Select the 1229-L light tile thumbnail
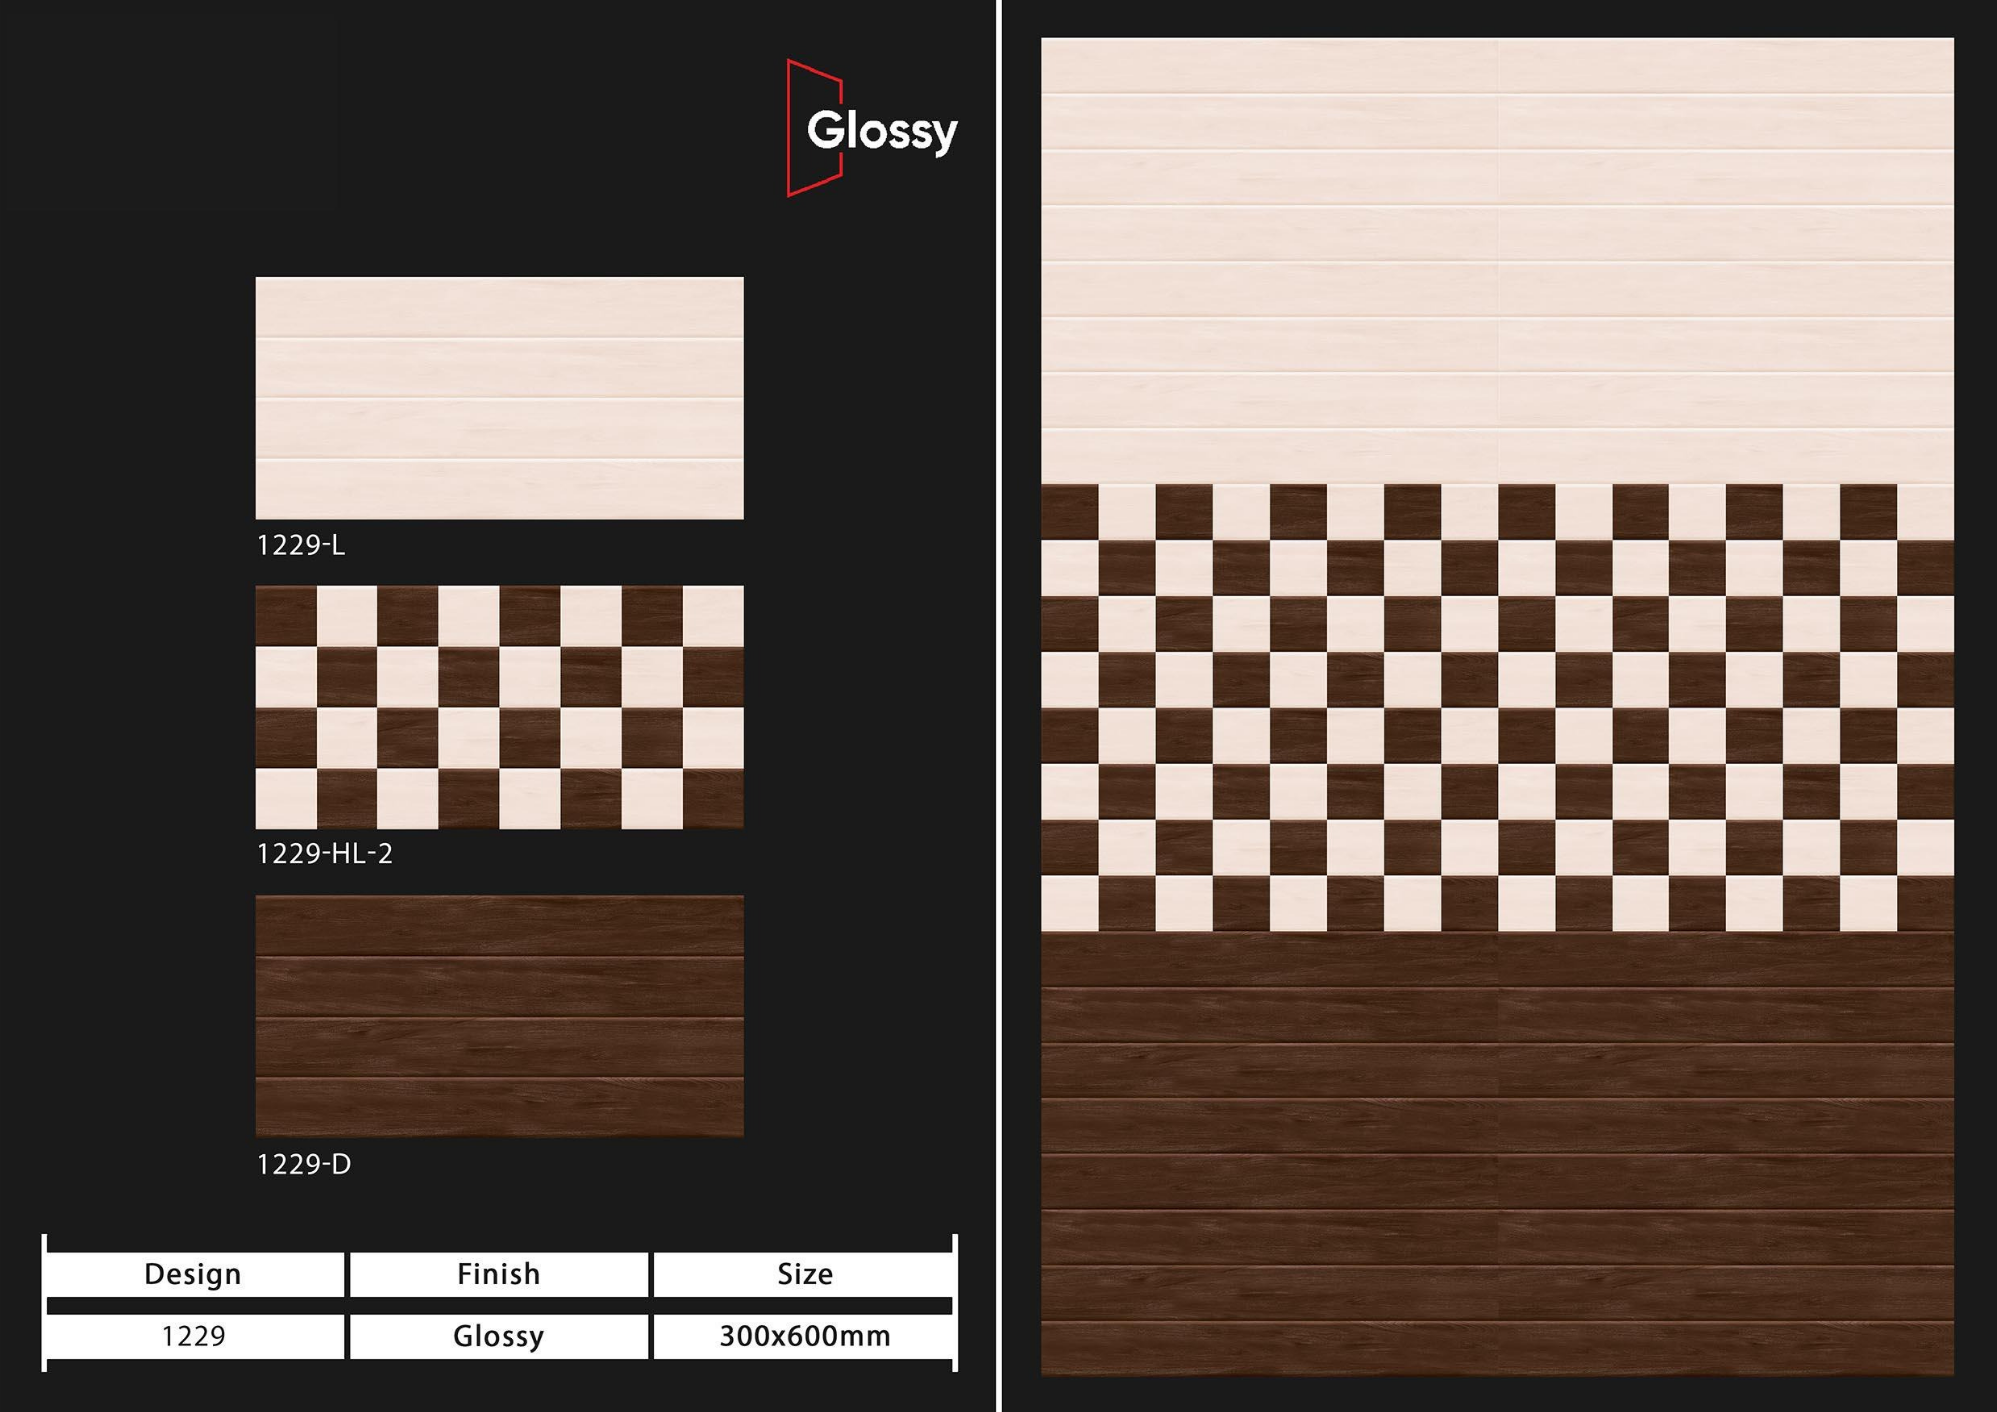This screenshot has width=1997, height=1412. tap(499, 397)
